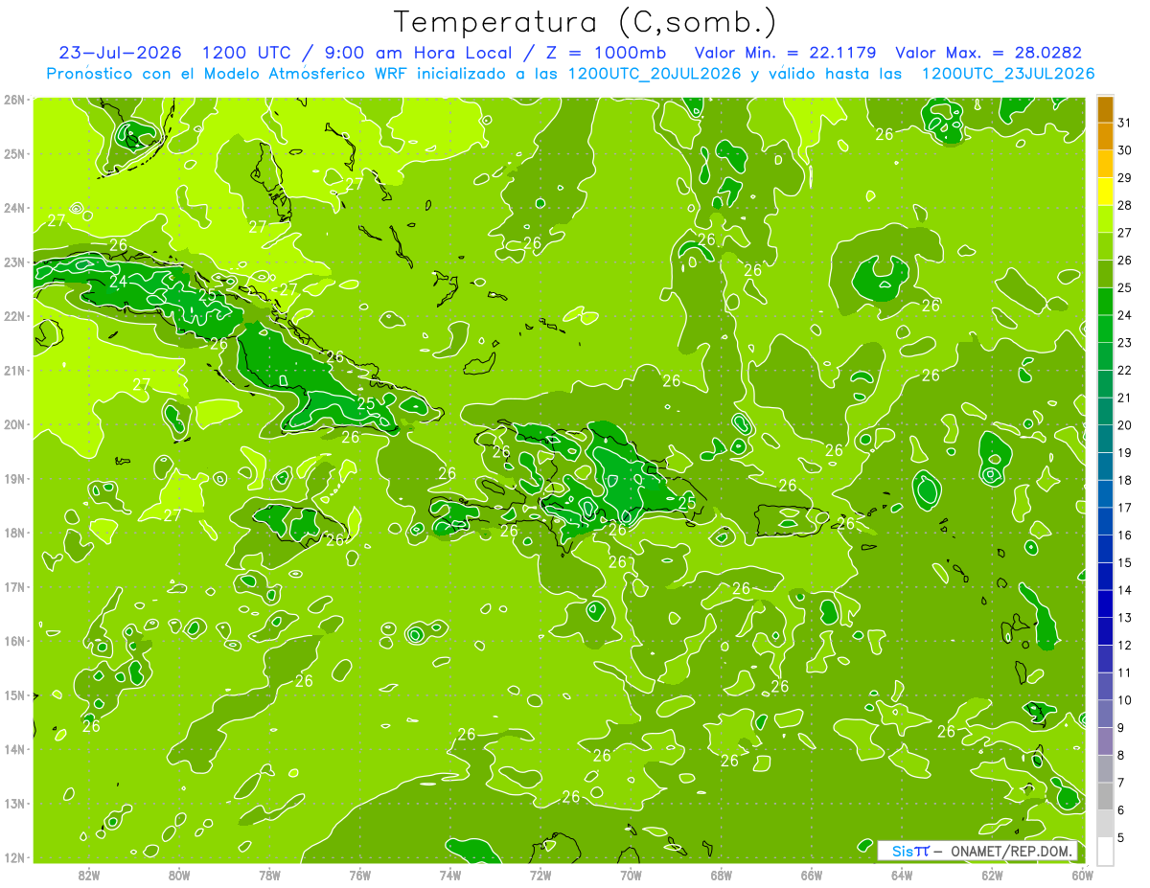1150x888 pixels.
Task: Click the "66W" longitude axis label
Action: (811, 875)
